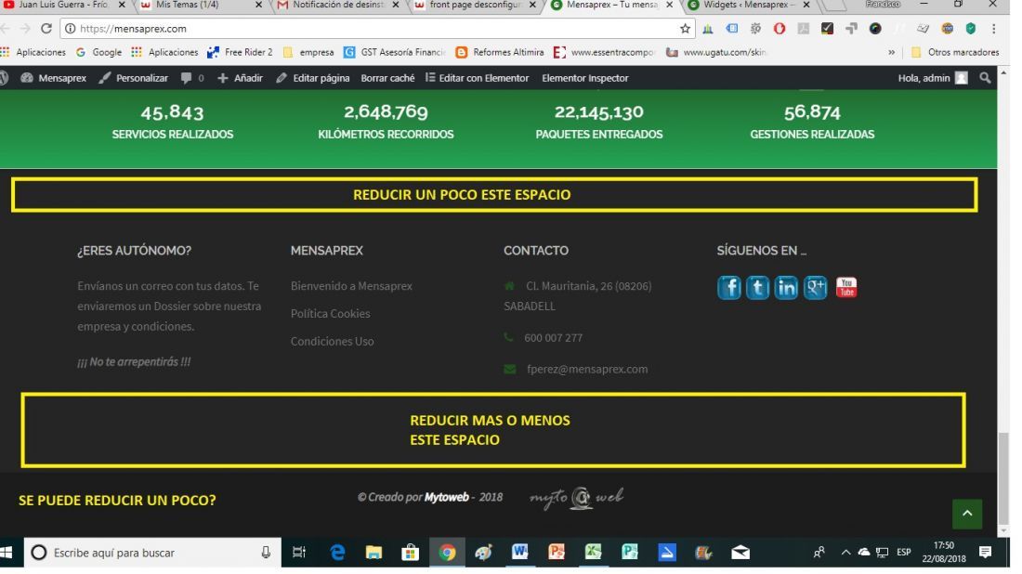Switch to the front page desconfigur tab

(x=475, y=6)
